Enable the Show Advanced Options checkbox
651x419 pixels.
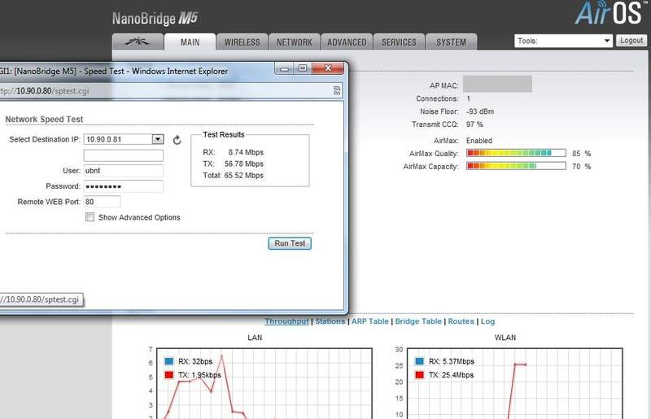coord(90,216)
